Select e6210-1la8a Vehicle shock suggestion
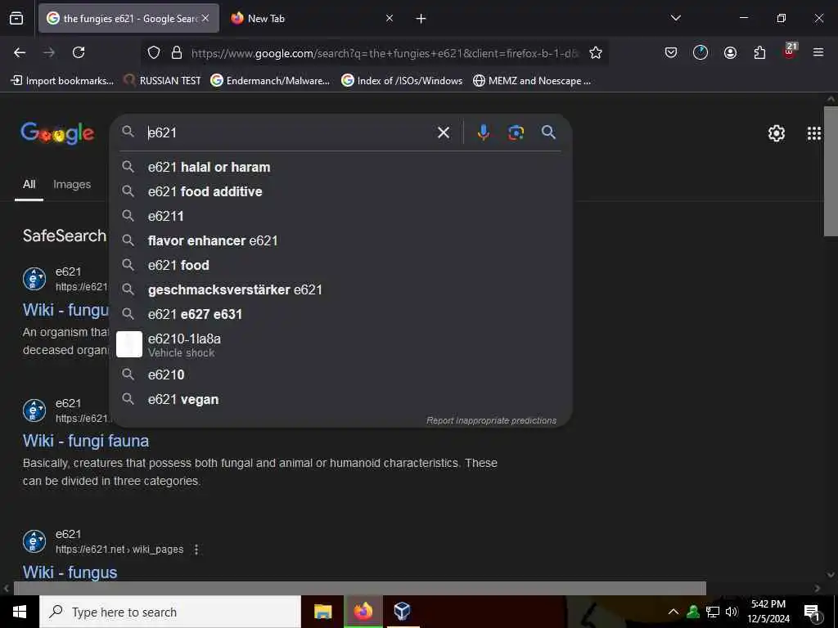838x628 pixels. 340,345
